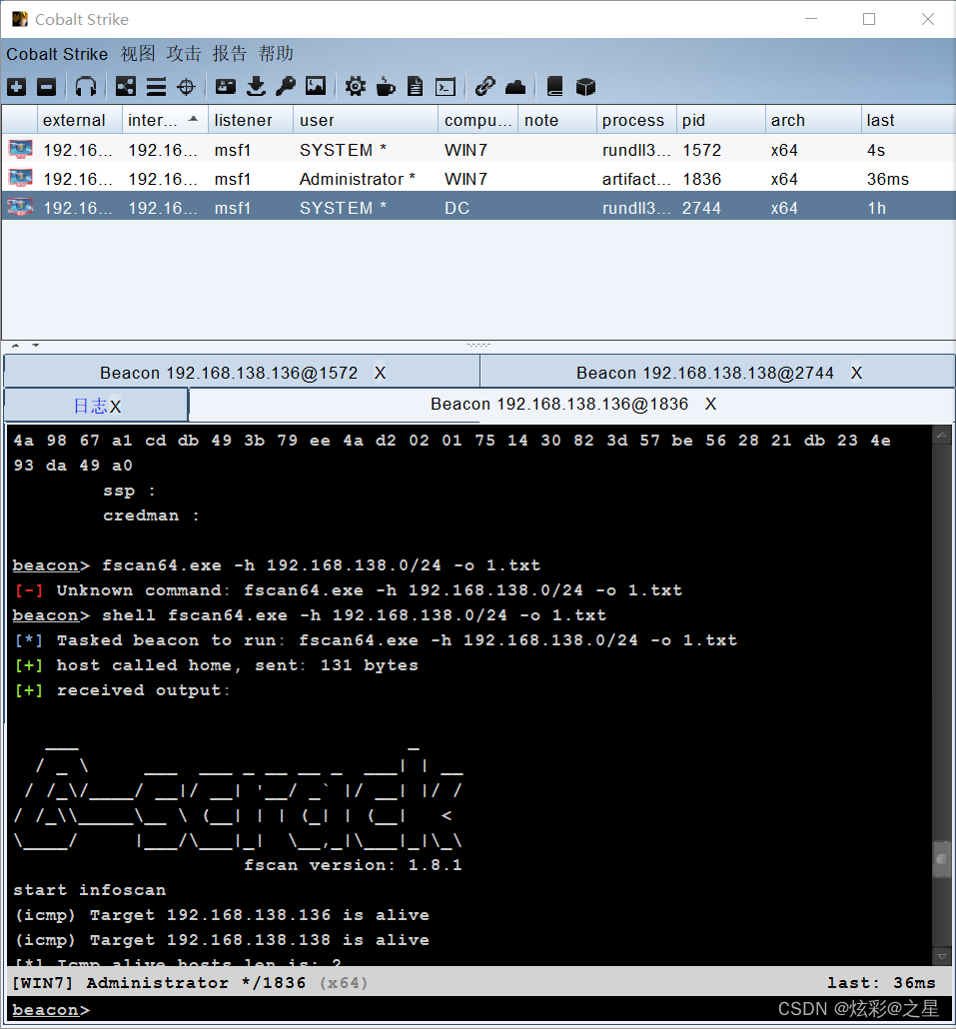Expand top panel with split pane down arrow
Viewport: 956px width, 1029px height.
35,346
